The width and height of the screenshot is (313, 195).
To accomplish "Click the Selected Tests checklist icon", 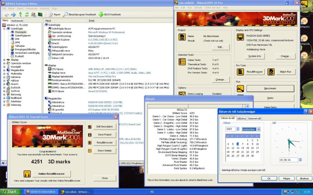I will point(182,62).
